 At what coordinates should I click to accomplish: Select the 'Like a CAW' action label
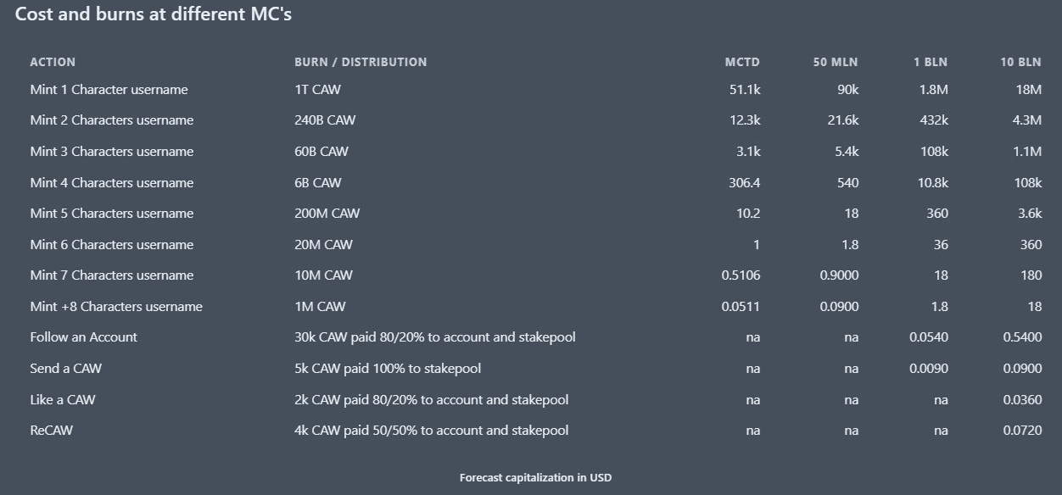(63, 400)
